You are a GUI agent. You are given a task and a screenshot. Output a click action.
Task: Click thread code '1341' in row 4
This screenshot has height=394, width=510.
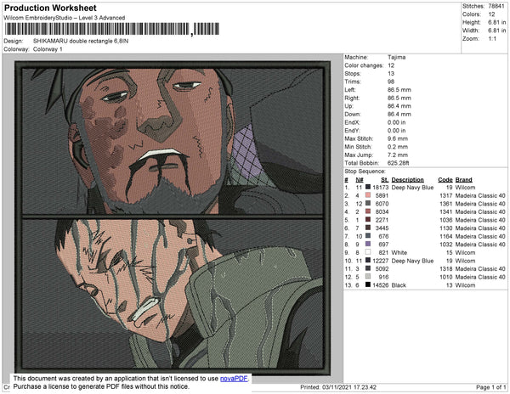[445, 211]
